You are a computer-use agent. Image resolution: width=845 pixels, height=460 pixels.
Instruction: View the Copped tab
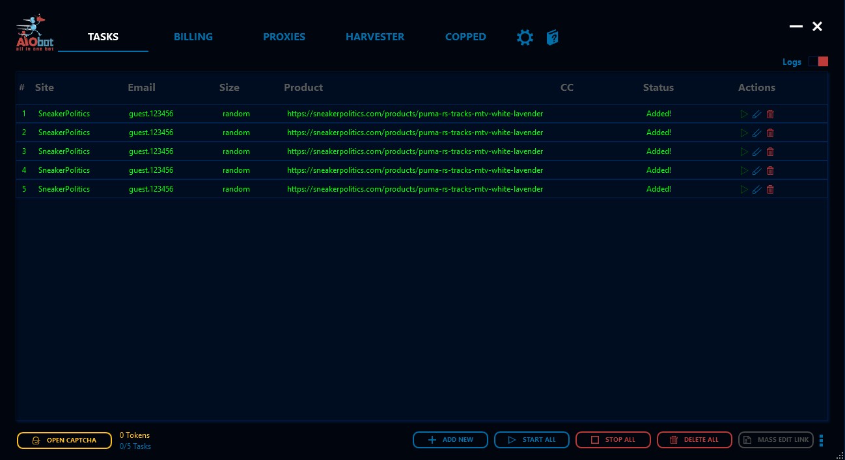point(465,37)
